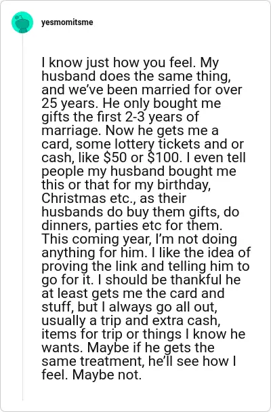Click the words "my birthday" in the comment
Screen dimensions: 271x412
pyautogui.click(x=172, y=185)
